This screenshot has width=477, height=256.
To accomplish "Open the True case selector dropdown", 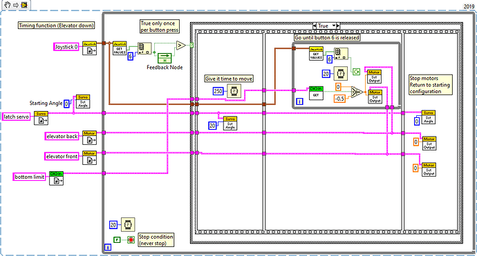I will point(334,26).
